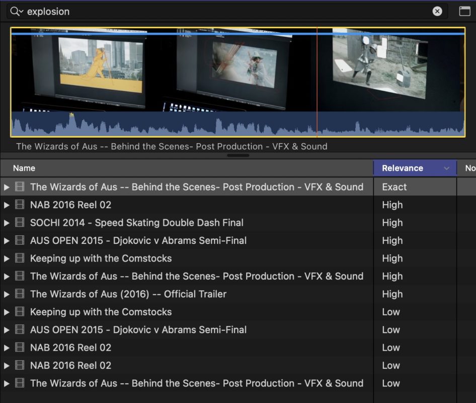Screen dimensions: 476x403
Task: Click film clip icon of High-relevance Wizards VFX & Sound
Action: [20, 276]
